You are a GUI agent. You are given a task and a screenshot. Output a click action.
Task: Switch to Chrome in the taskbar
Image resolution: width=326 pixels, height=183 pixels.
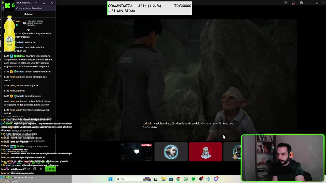178,179
